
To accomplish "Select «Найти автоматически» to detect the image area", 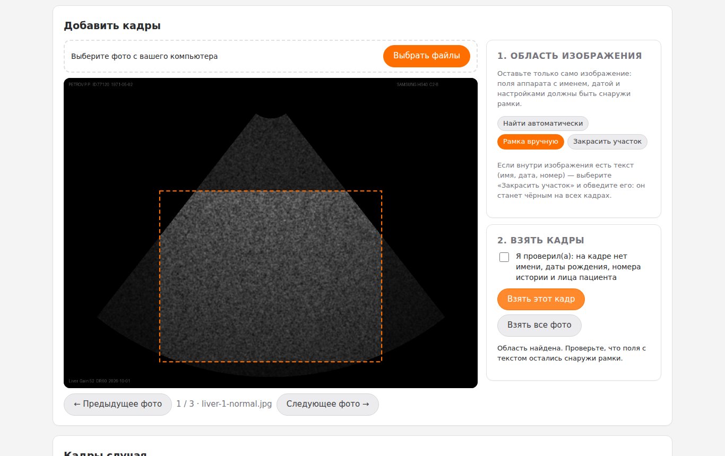I will click(543, 124).
